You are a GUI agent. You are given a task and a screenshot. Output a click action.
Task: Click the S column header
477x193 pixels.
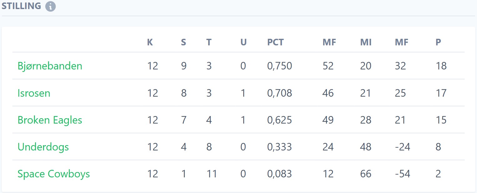click(x=183, y=42)
